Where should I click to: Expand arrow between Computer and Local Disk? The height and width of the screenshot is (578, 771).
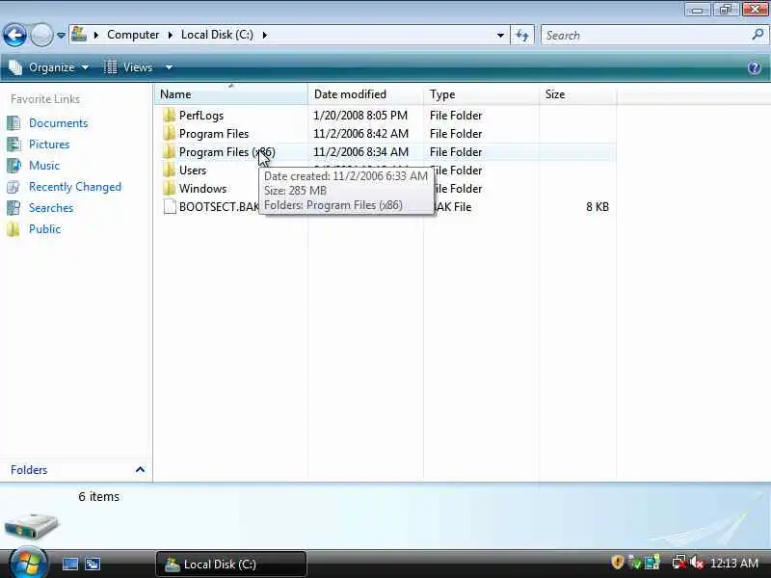[171, 35]
